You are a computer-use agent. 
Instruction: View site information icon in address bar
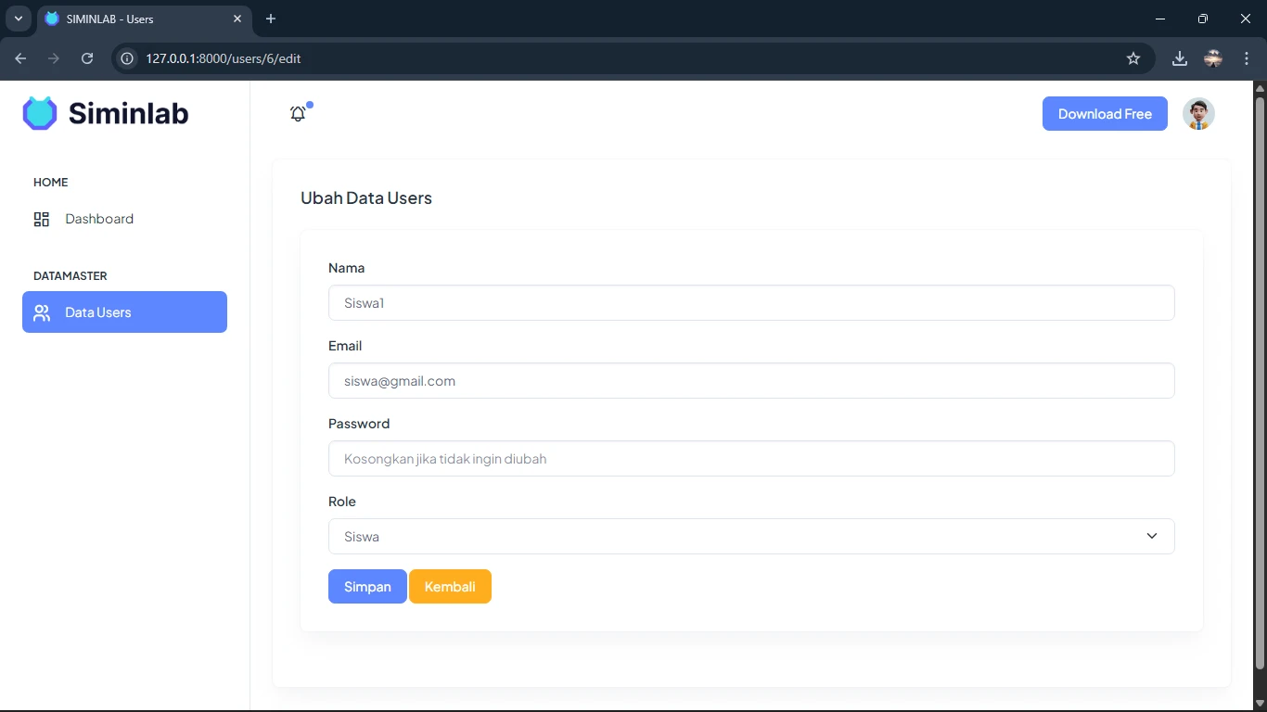pos(128,58)
